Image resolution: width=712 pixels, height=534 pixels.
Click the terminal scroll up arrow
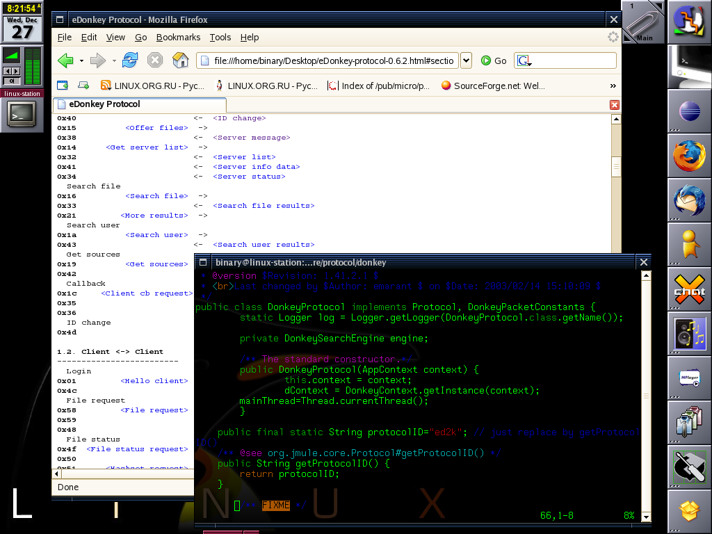(646, 275)
